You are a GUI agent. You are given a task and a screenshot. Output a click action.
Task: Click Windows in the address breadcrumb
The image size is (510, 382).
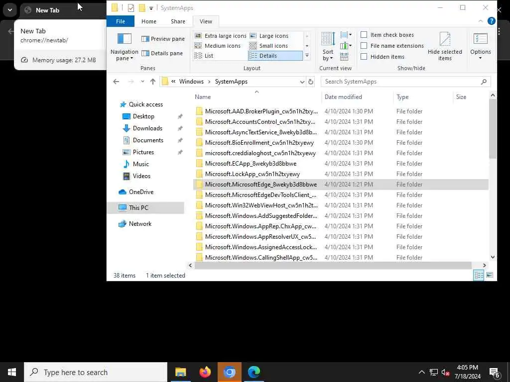tap(191, 82)
